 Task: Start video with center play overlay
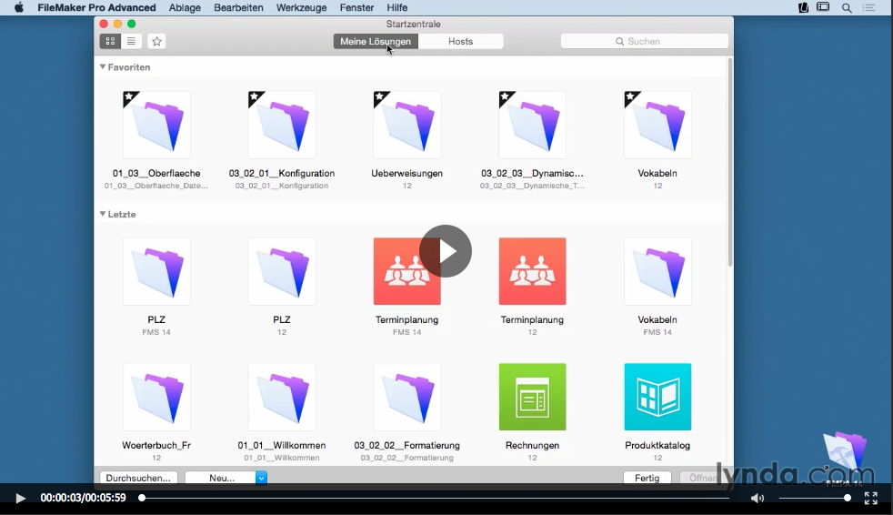click(x=446, y=251)
